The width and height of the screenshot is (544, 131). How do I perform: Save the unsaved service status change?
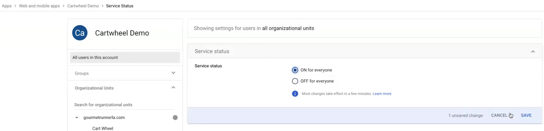coord(526,115)
